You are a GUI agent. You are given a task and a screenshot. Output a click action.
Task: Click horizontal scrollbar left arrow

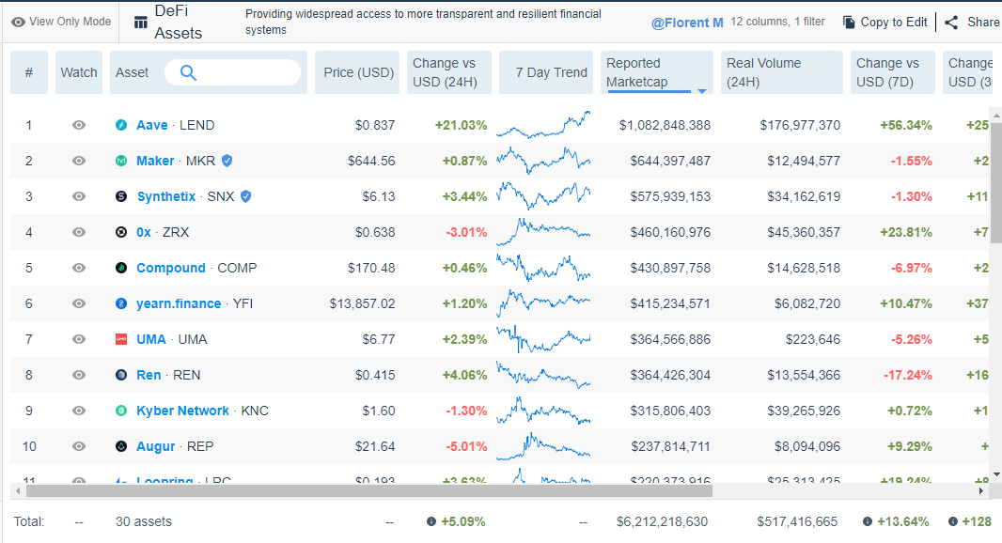[18, 490]
